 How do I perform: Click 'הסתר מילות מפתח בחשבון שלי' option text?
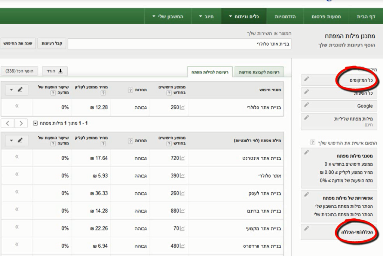[344, 206]
